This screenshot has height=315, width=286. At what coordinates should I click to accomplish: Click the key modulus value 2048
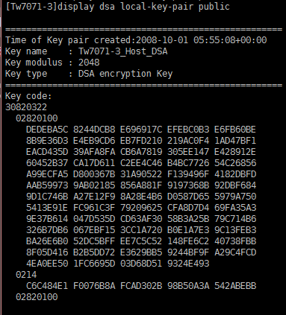(89, 63)
